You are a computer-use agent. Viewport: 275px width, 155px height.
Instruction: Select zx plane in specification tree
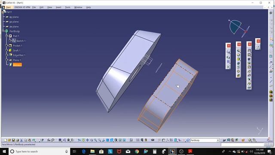click(x=14, y=27)
